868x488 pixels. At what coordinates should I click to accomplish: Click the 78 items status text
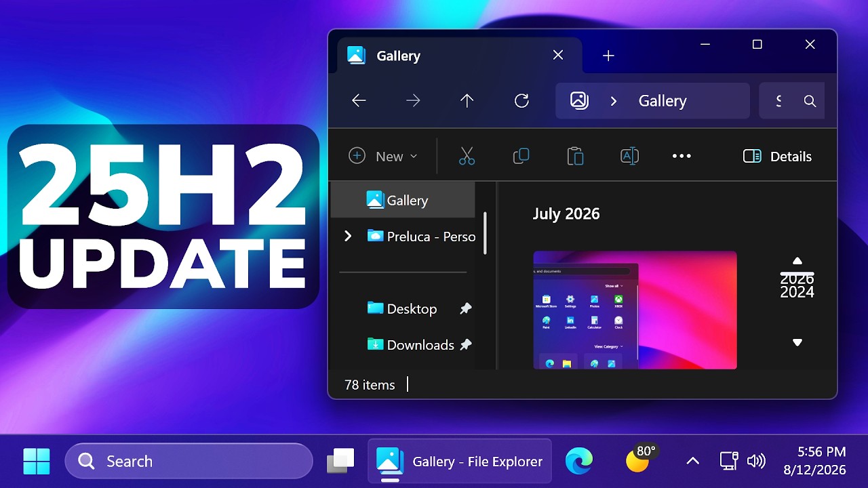[370, 384]
